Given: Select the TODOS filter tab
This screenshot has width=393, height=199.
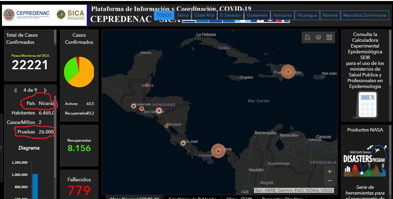Looking at the screenshot, I should [164, 15].
